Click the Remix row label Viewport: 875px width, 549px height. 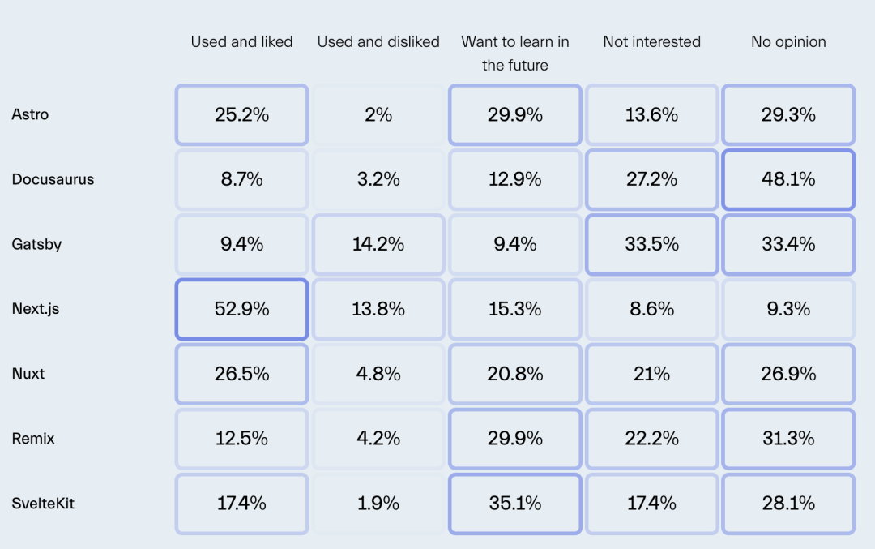(32, 439)
